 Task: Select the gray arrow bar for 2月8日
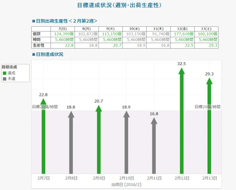[x=71, y=142]
